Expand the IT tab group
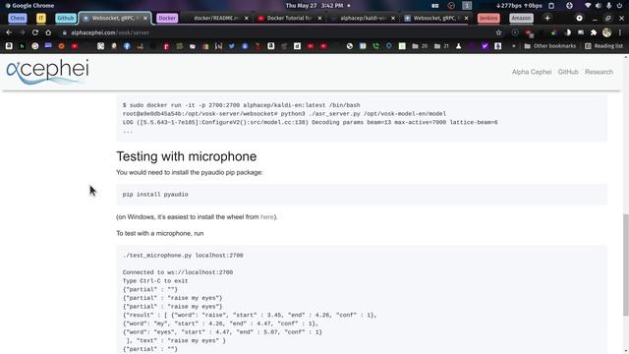 click(x=41, y=18)
